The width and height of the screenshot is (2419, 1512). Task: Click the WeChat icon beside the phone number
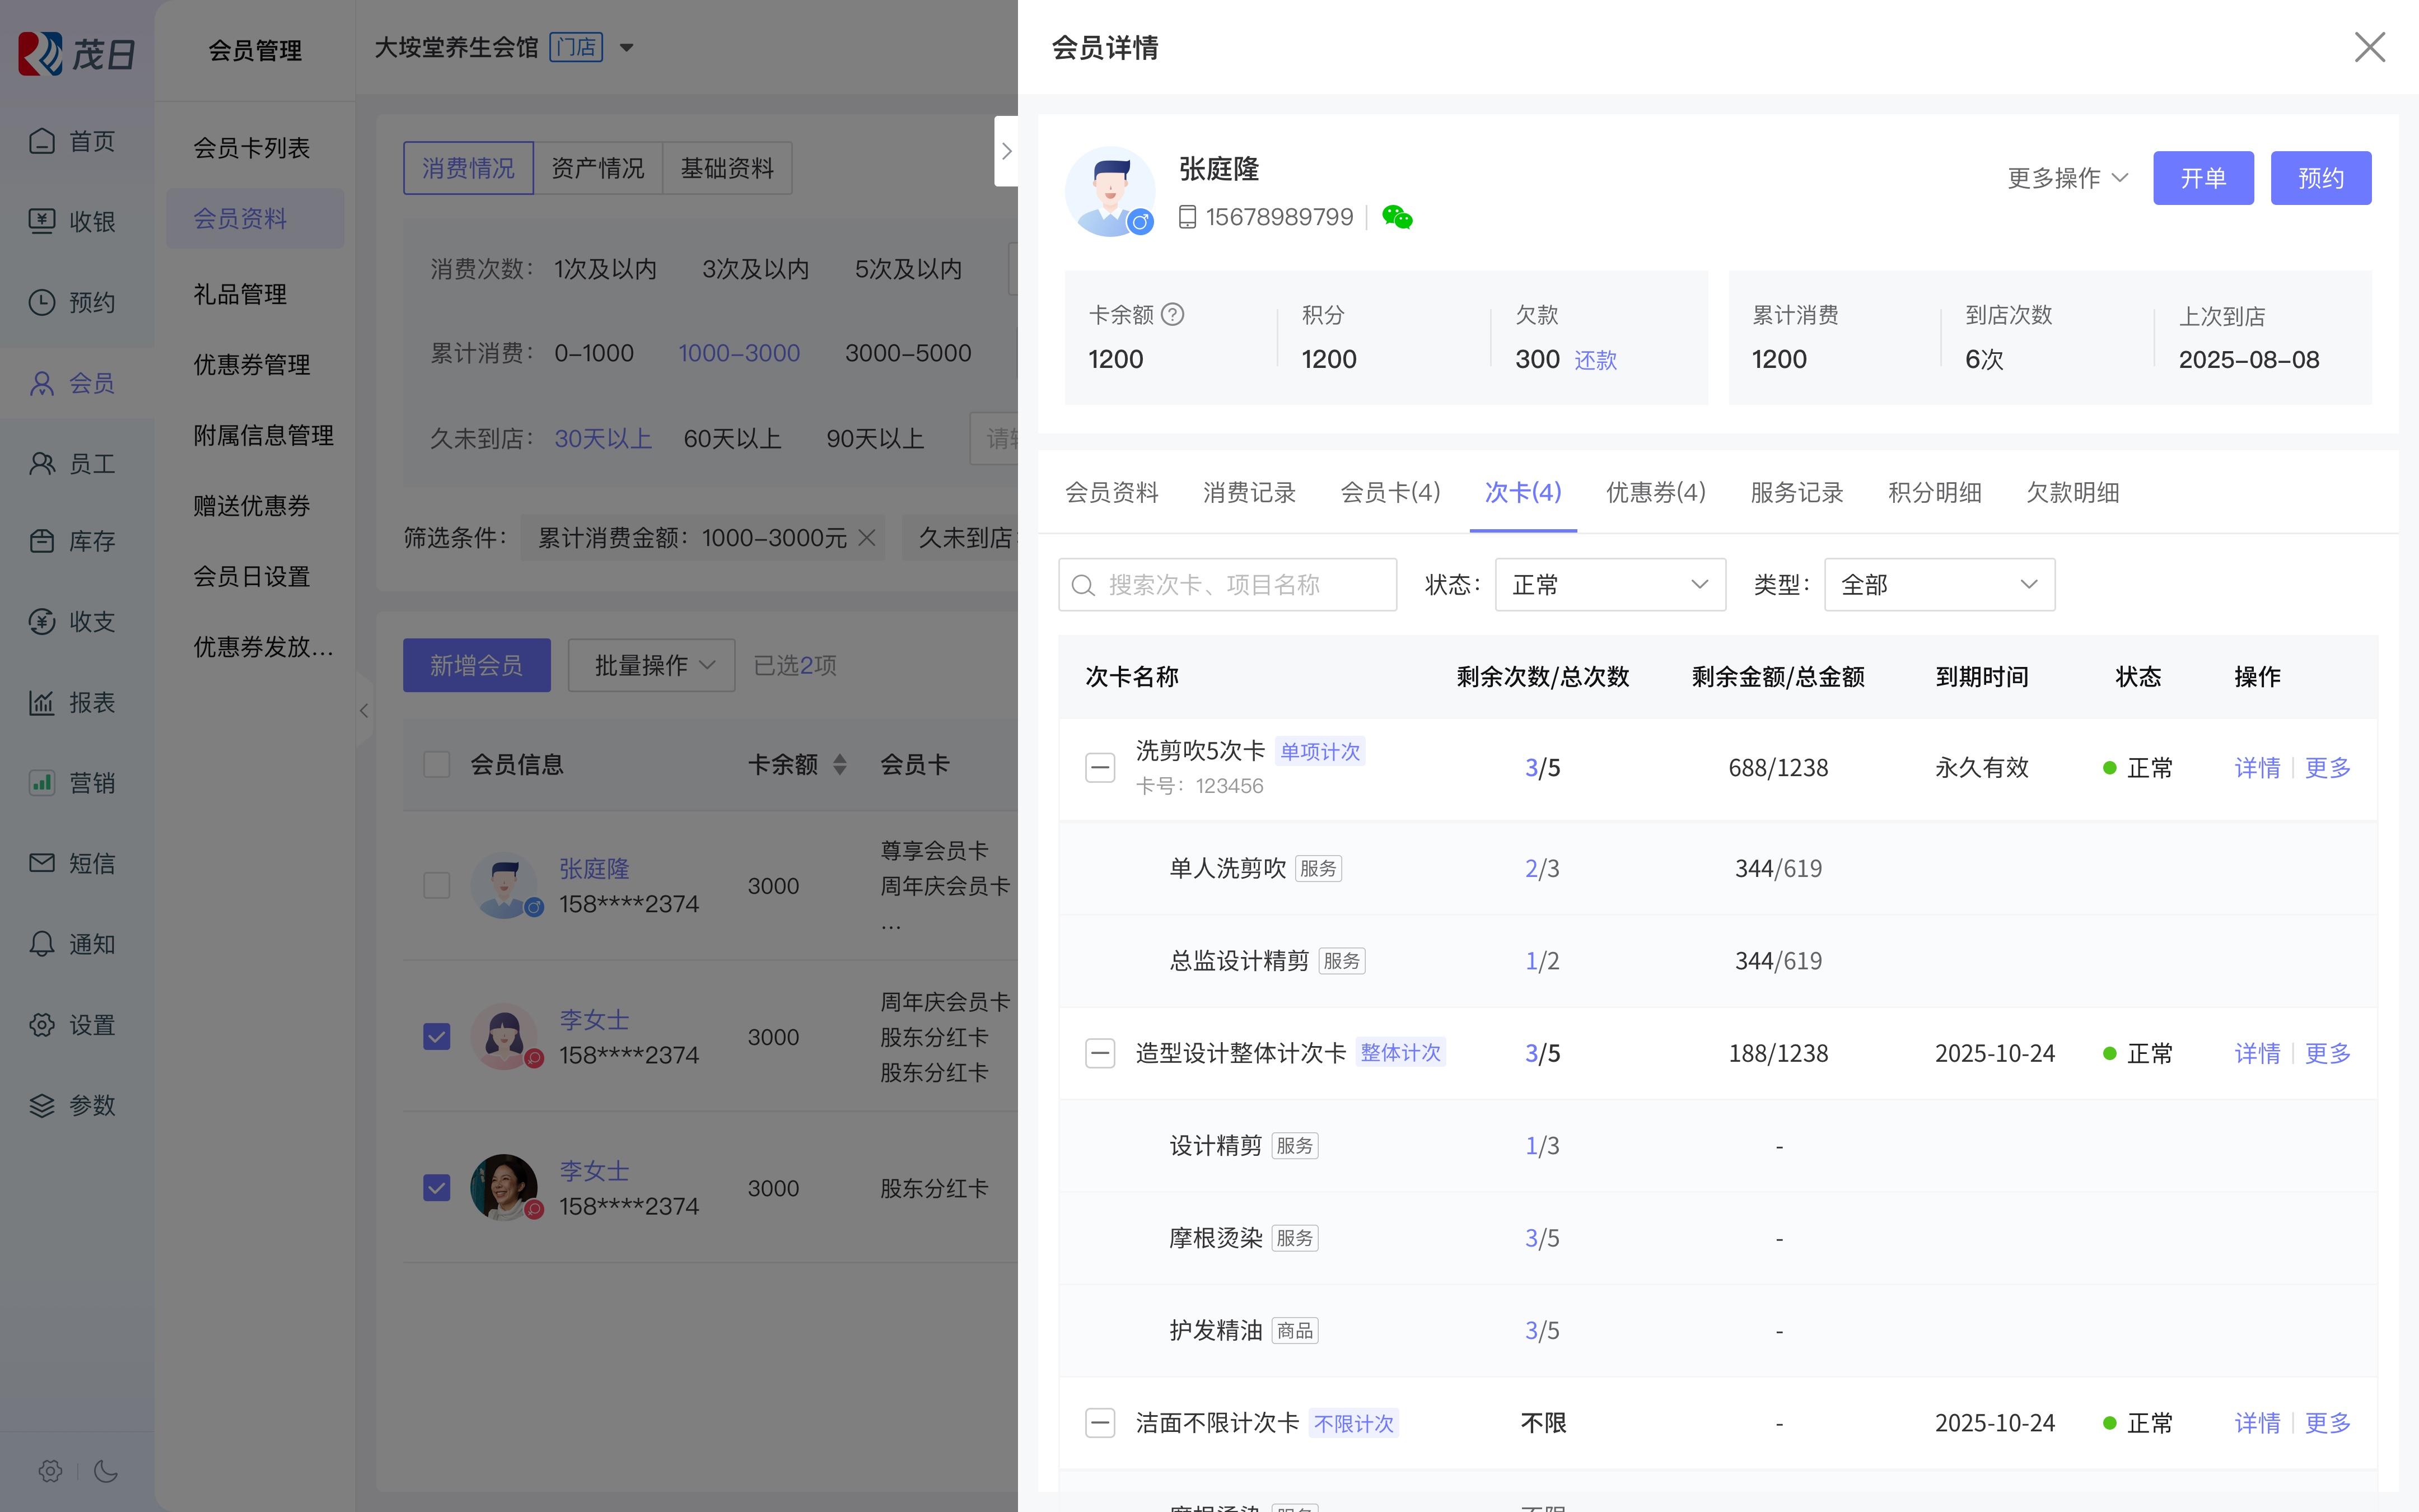[1397, 217]
